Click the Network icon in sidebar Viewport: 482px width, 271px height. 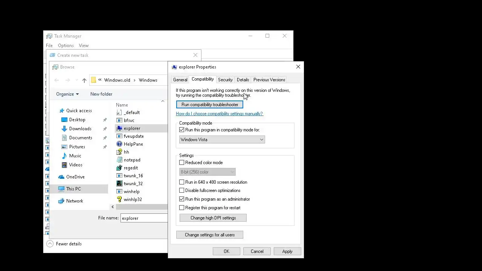(x=61, y=201)
